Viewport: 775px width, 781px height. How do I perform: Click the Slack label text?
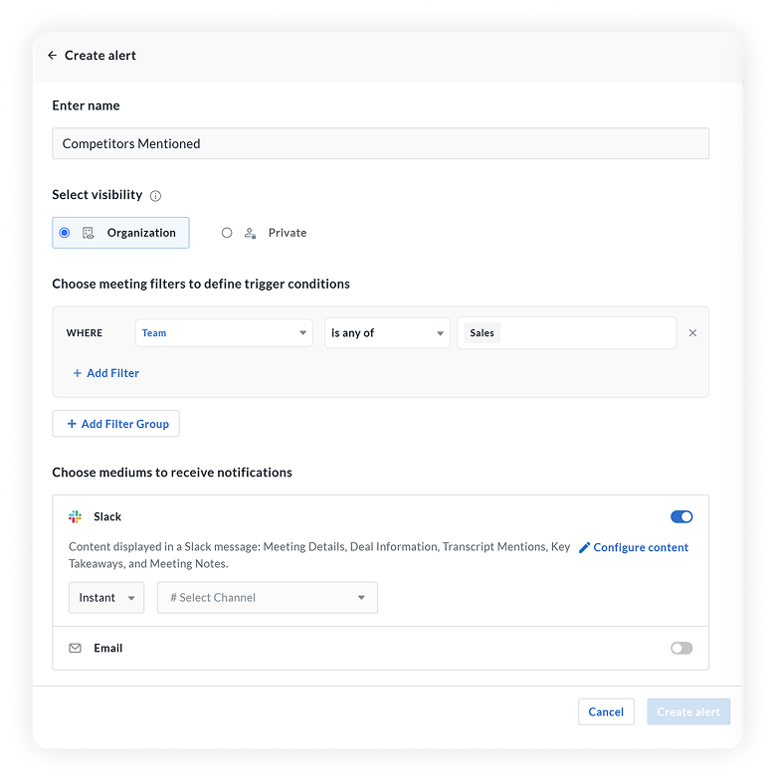107,517
